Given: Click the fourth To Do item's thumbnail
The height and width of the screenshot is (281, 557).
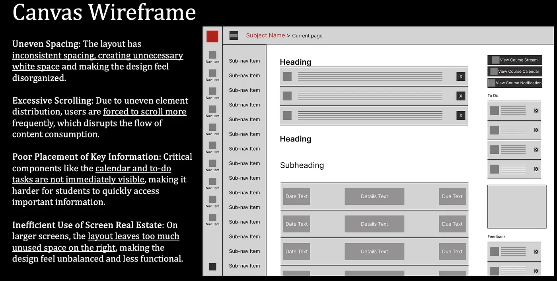Looking at the screenshot, I should pyautogui.click(x=495, y=169).
